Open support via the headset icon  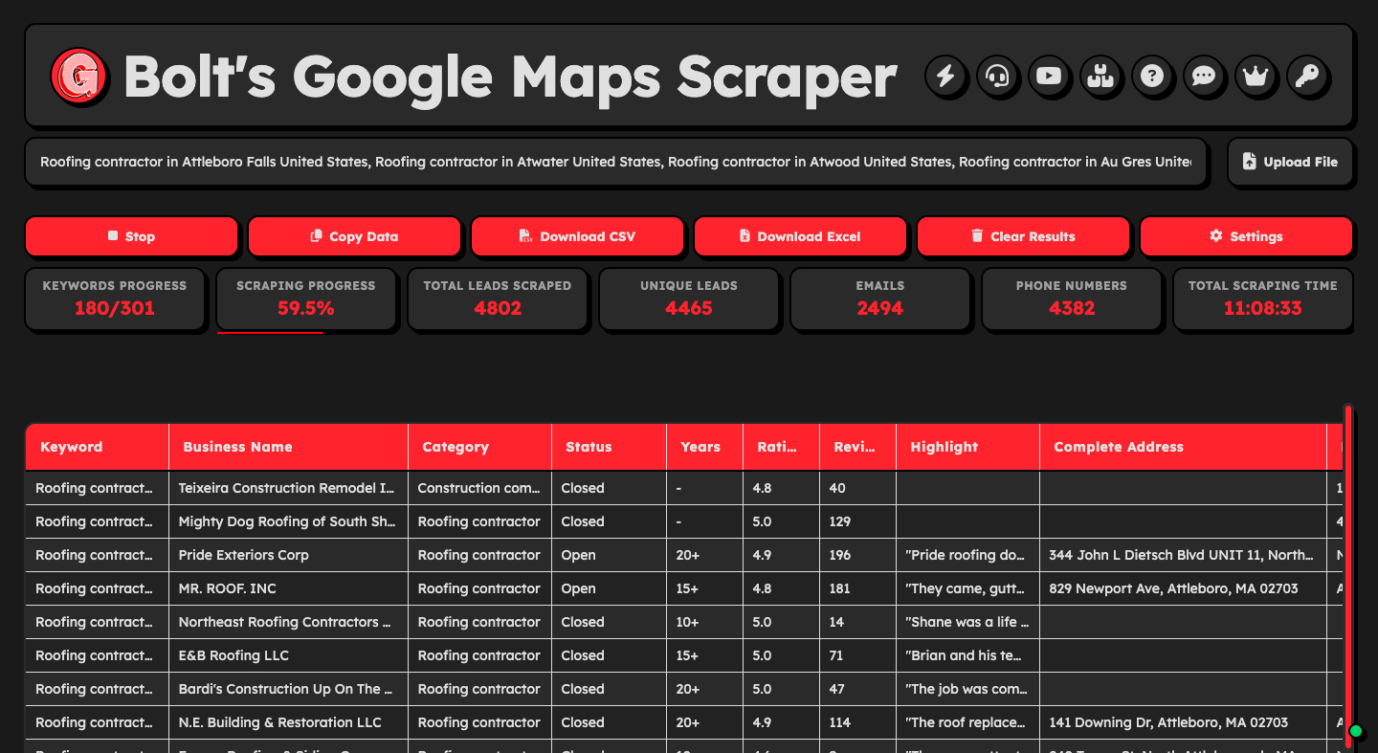coord(997,76)
